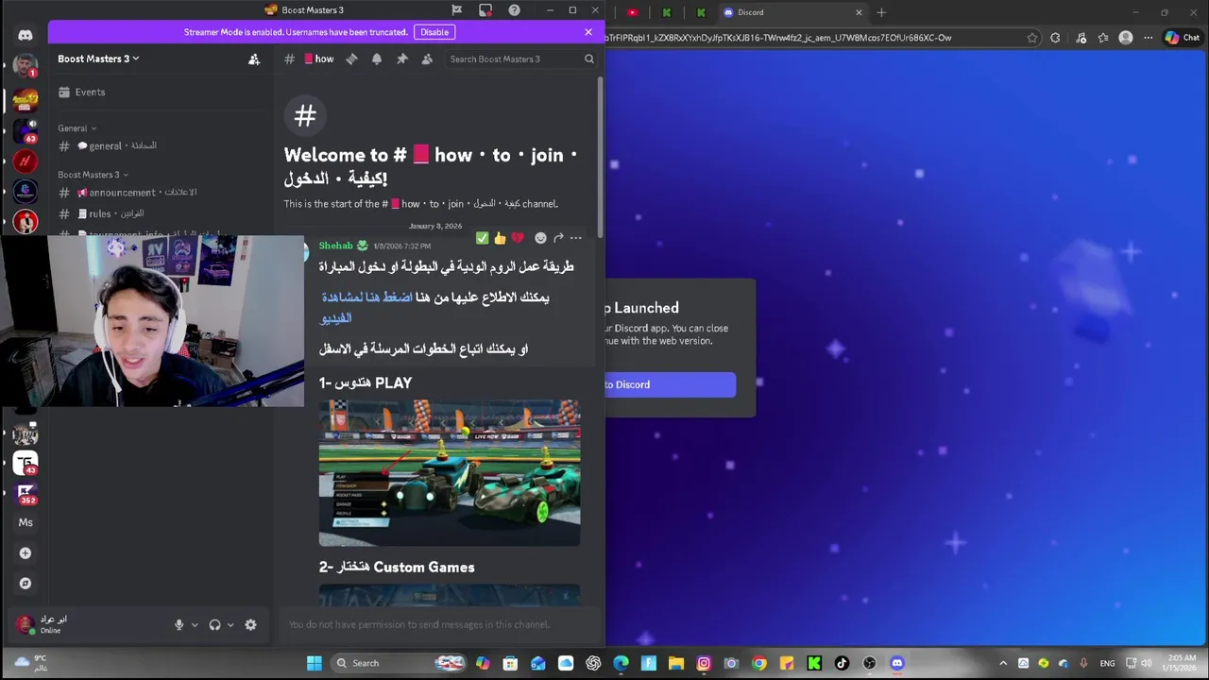Open microphone input options arrow
The width and height of the screenshot is (1209, 680).
[x=195, y=624]
